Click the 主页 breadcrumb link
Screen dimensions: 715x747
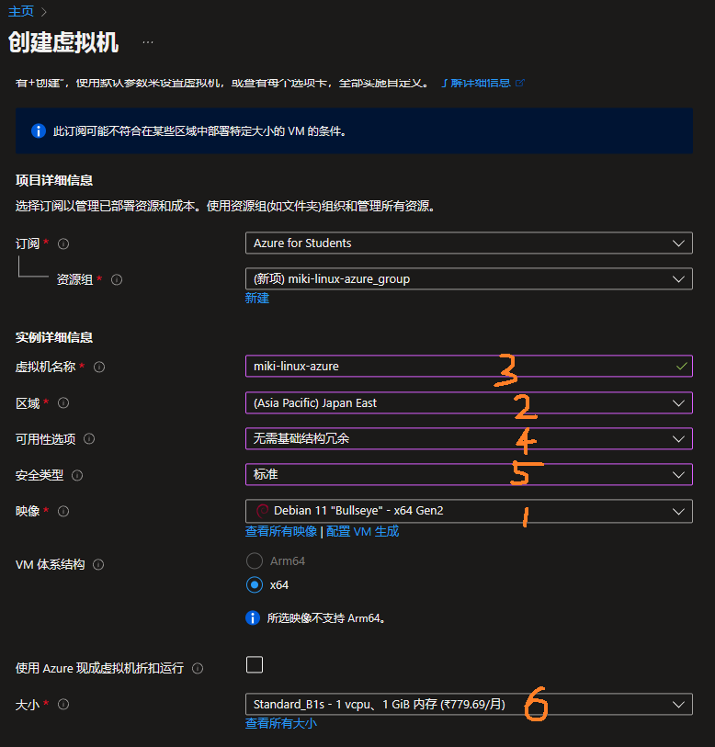[21, 11]
